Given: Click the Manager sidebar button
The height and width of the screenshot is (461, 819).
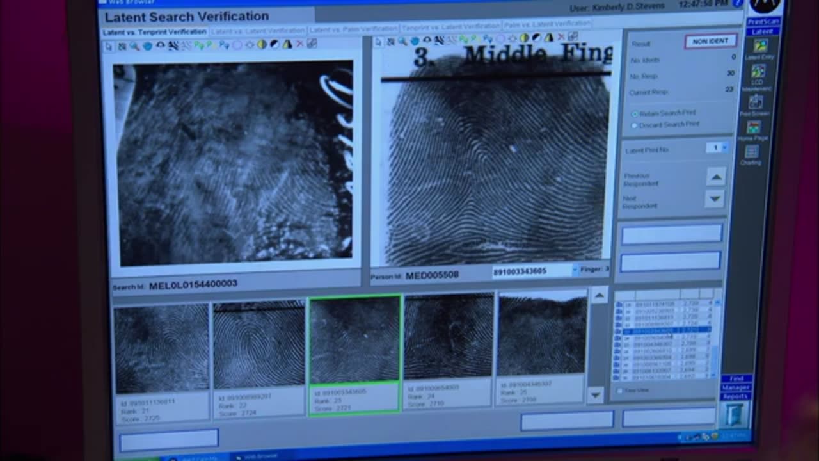Looking at the screenshot, I should point(736,387).
